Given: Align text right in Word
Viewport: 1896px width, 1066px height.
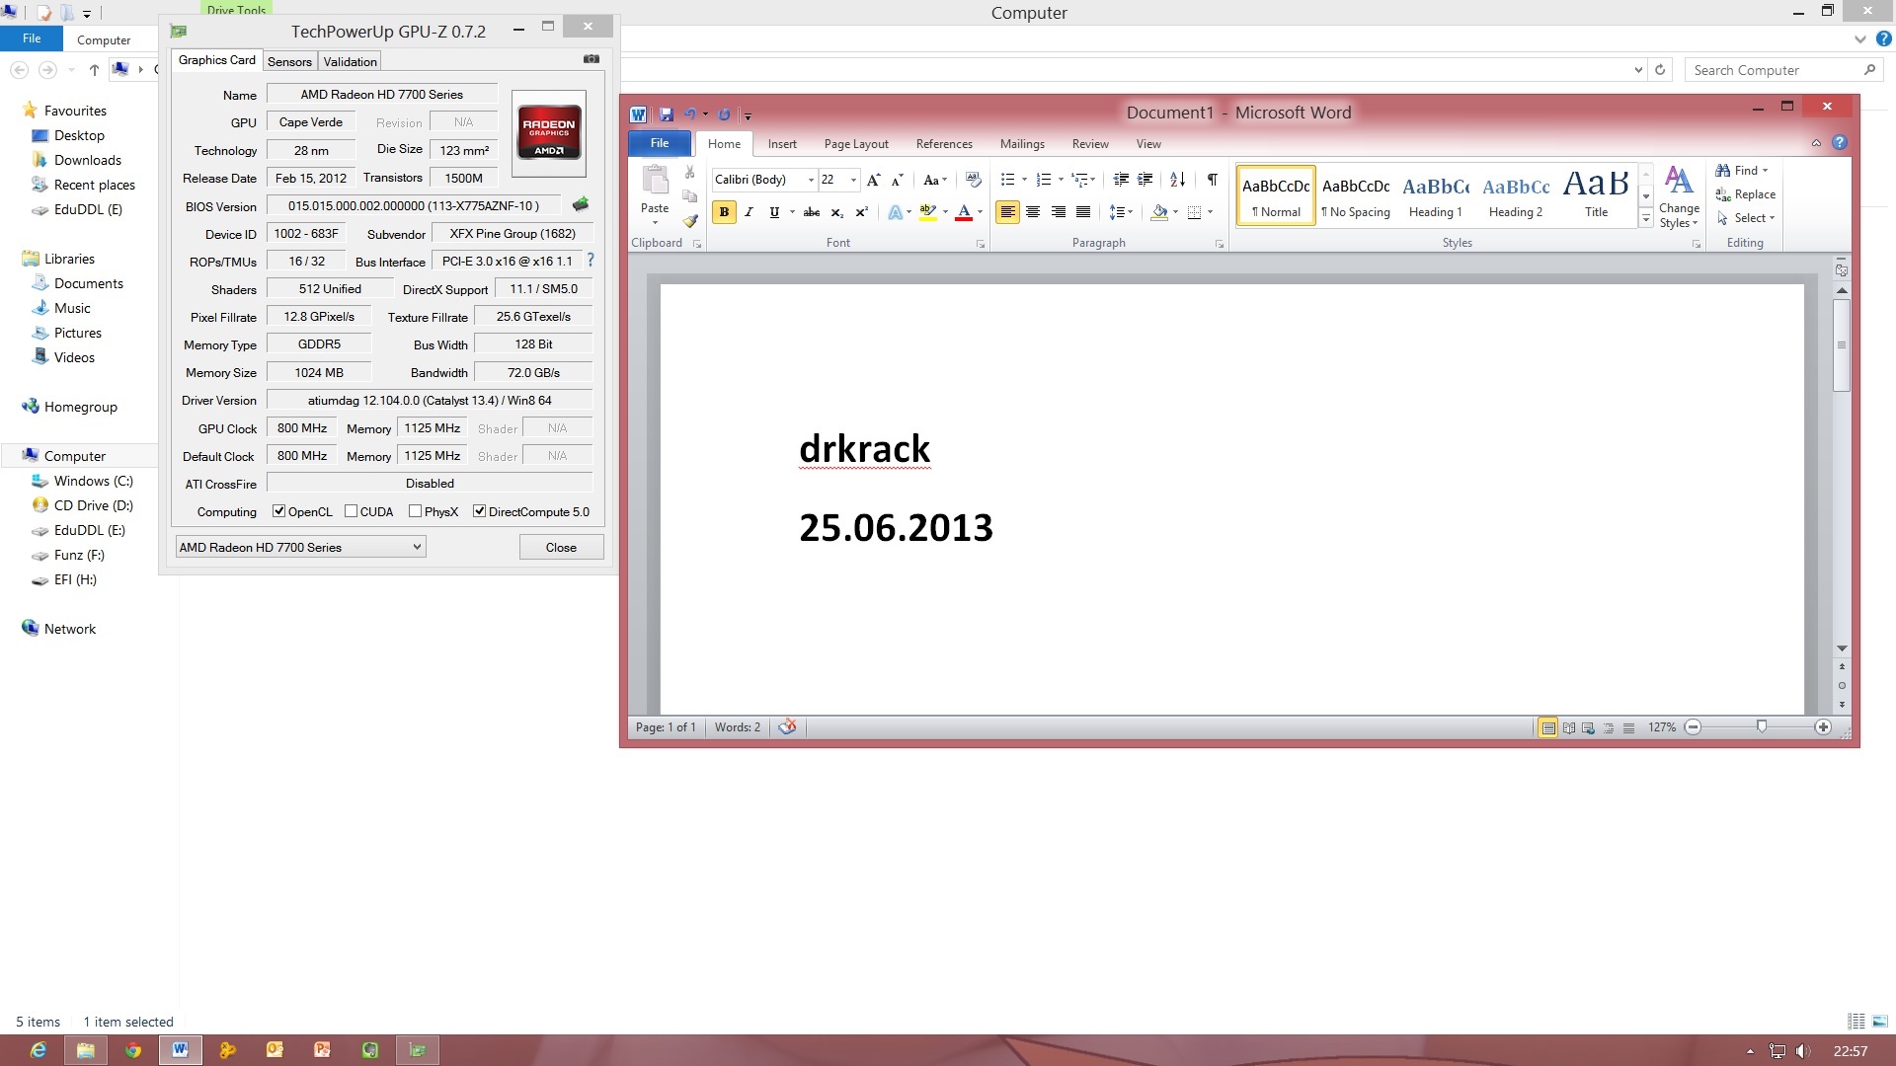Looking at the screenshot, I should point(1058,212).
